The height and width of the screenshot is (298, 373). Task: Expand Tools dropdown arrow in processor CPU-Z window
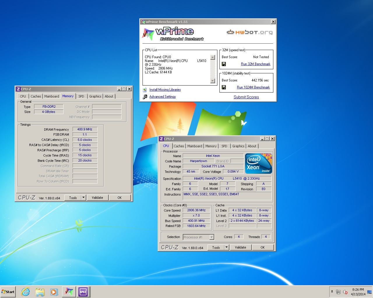(226, 247)
